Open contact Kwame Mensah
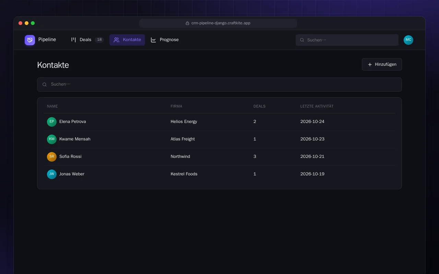The image size is (439, 274). [x=75, y=139]
